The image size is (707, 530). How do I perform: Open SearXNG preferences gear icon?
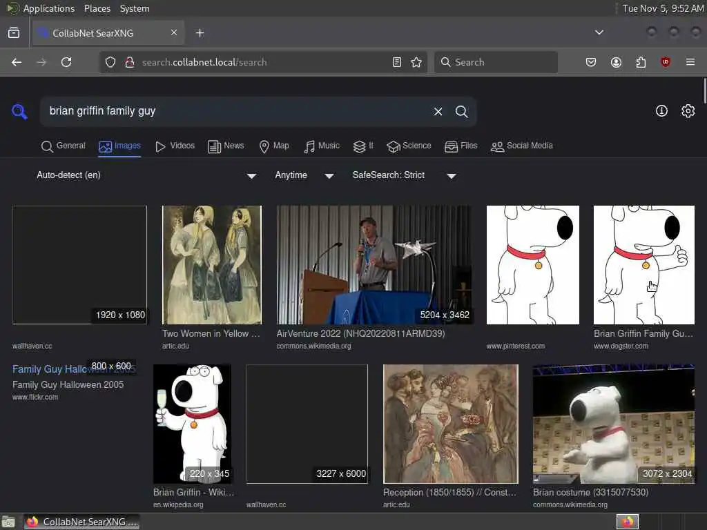point(688,111)
